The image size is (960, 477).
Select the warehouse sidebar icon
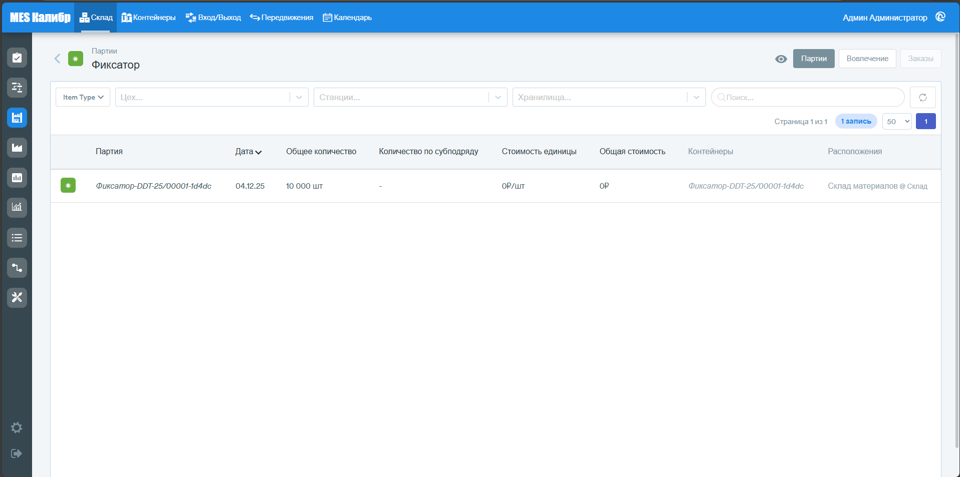tap(17, 118)
